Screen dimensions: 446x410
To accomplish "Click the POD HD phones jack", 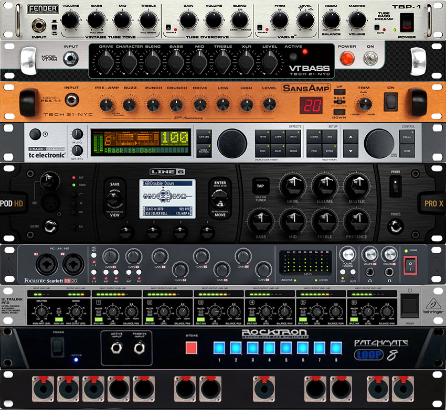I will 396,227.
